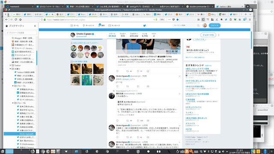Switch to the TweetDeck tab in Chrome

pyautogui.click(x=20, y=6)
